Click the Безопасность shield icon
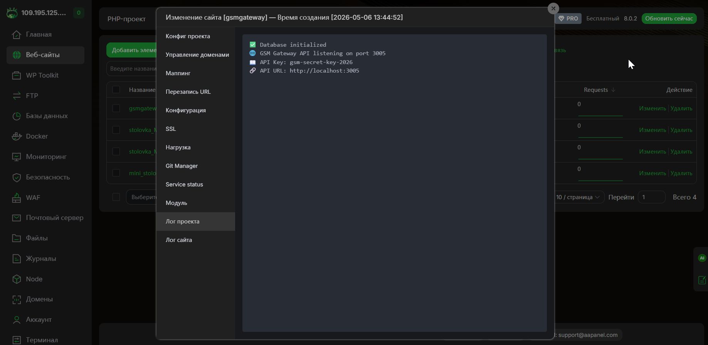 point(17,177)
